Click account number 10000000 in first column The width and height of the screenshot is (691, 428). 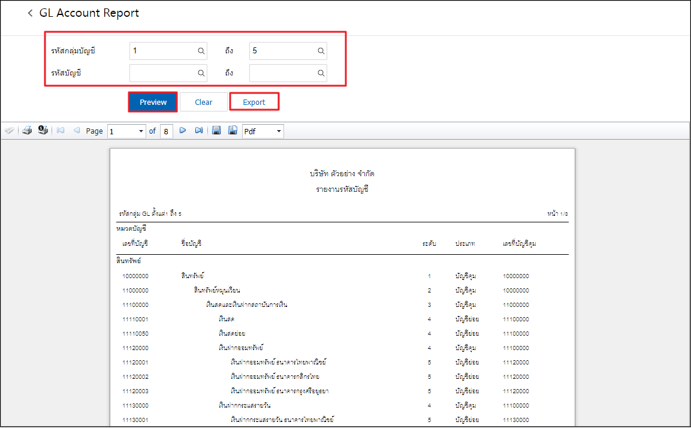[135, 276]
